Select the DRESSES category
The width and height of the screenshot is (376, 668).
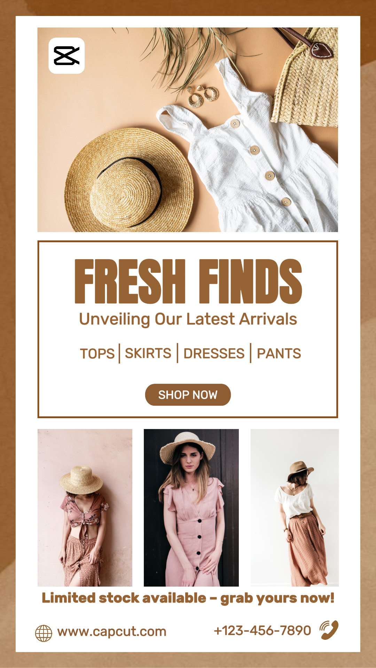coord(214,353)
